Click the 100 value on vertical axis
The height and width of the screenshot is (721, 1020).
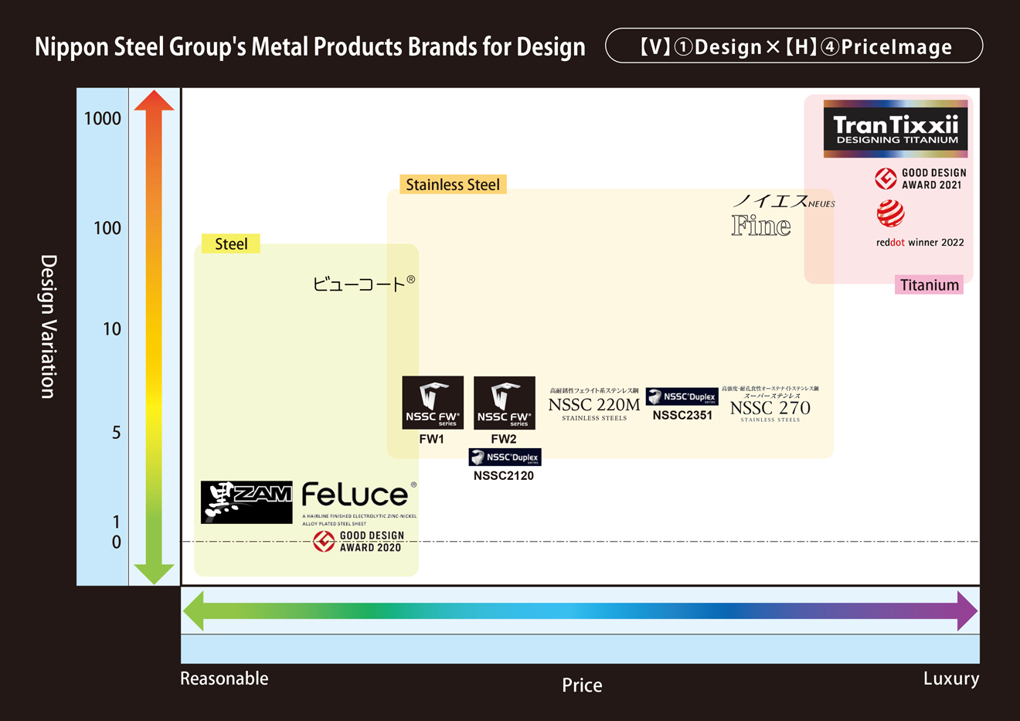107,228
